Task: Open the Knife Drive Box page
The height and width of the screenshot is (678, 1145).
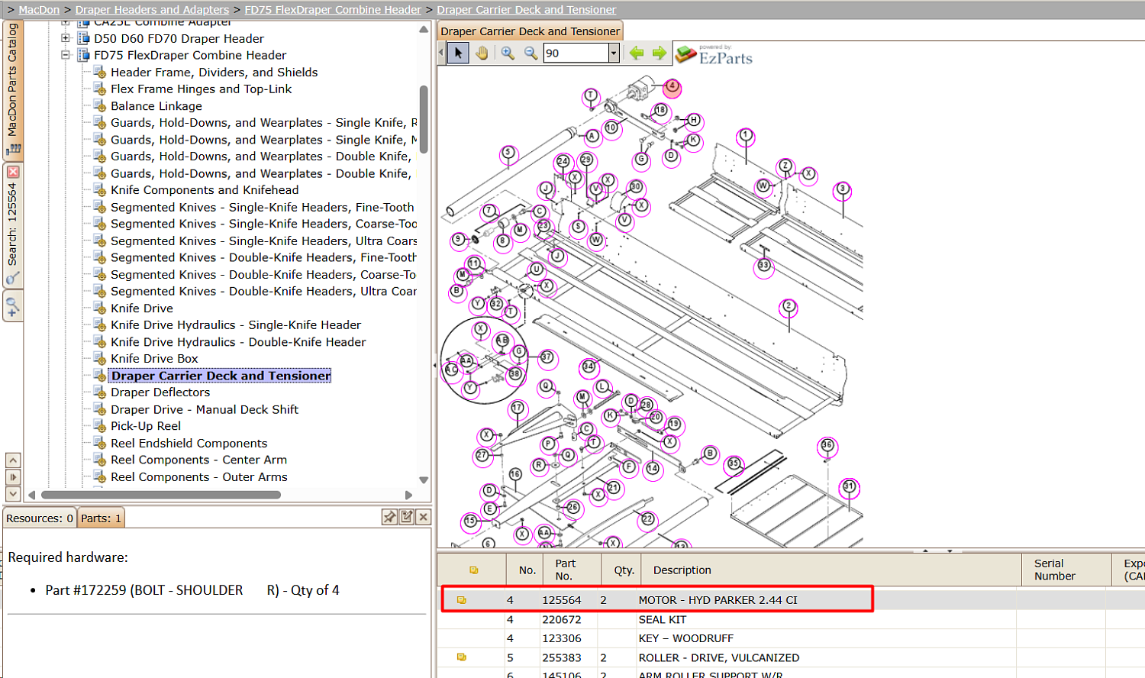Action: coord(154,359)
